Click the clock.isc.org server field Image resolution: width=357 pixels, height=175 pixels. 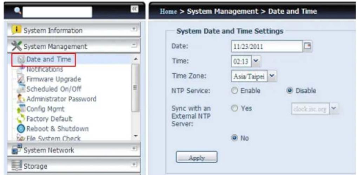tap(310, 109)
